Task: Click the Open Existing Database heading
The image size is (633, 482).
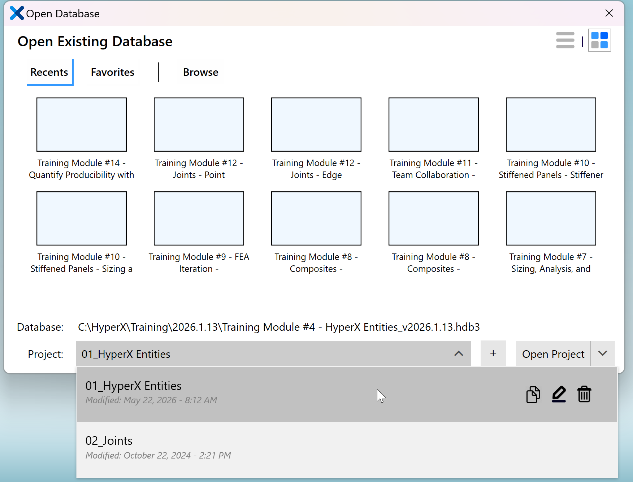Action: [95, 42]
